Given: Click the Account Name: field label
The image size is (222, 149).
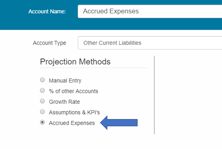Looking at the screenshot, I should (47, 12).
